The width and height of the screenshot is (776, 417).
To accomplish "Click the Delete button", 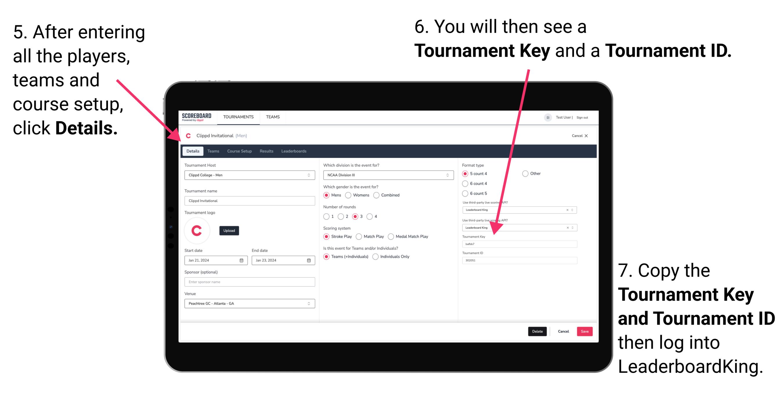I will [x=537, y=331].
